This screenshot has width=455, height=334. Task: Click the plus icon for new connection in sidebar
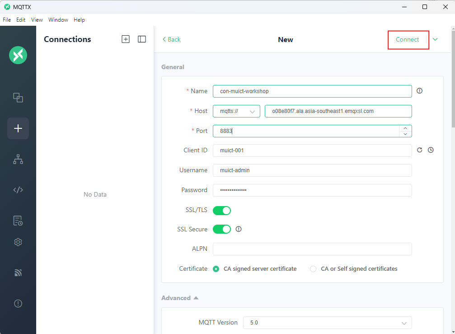18,128
